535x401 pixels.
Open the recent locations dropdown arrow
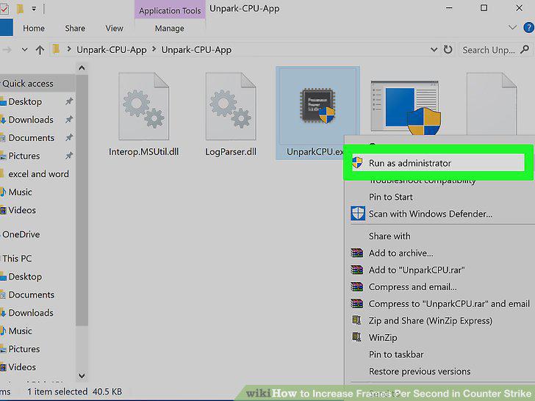click(x=24, y=50)
